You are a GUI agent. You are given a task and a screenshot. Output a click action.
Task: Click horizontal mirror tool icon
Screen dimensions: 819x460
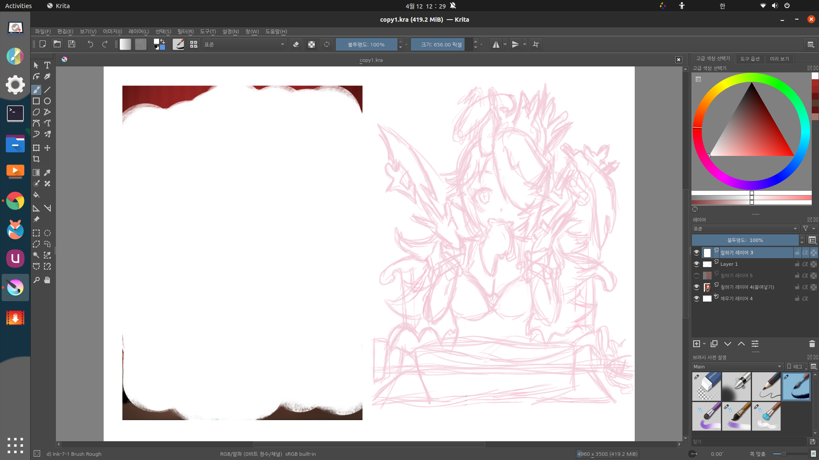[496, 44]
